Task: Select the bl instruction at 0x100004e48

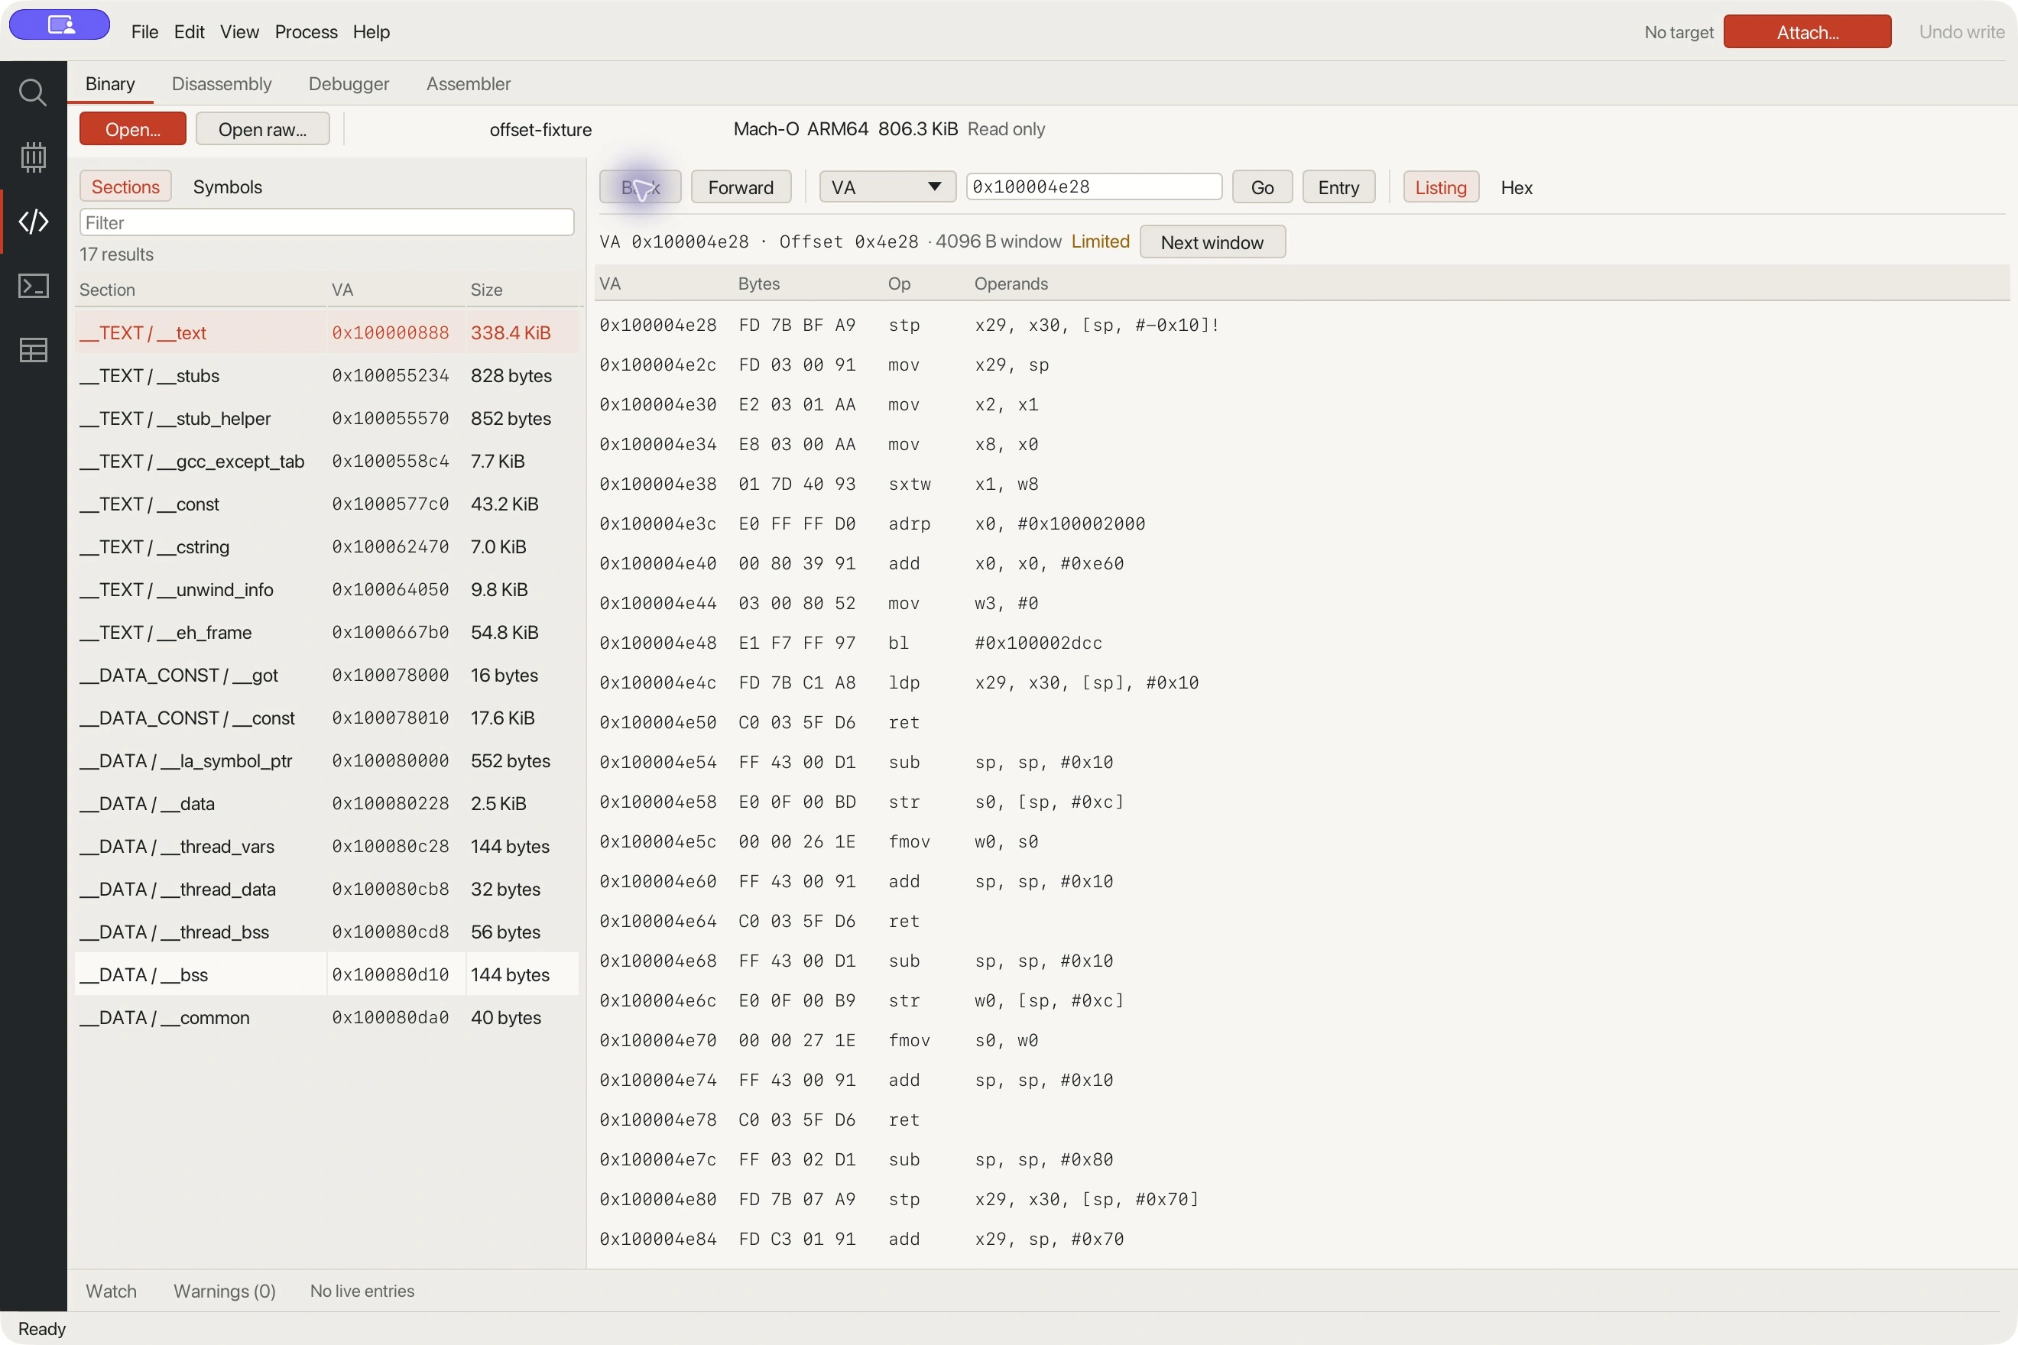Action: pos(1302,643)
